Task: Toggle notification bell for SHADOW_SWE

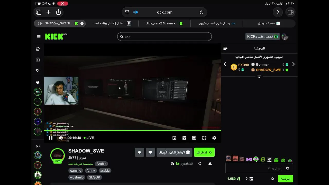Action: 139,152
